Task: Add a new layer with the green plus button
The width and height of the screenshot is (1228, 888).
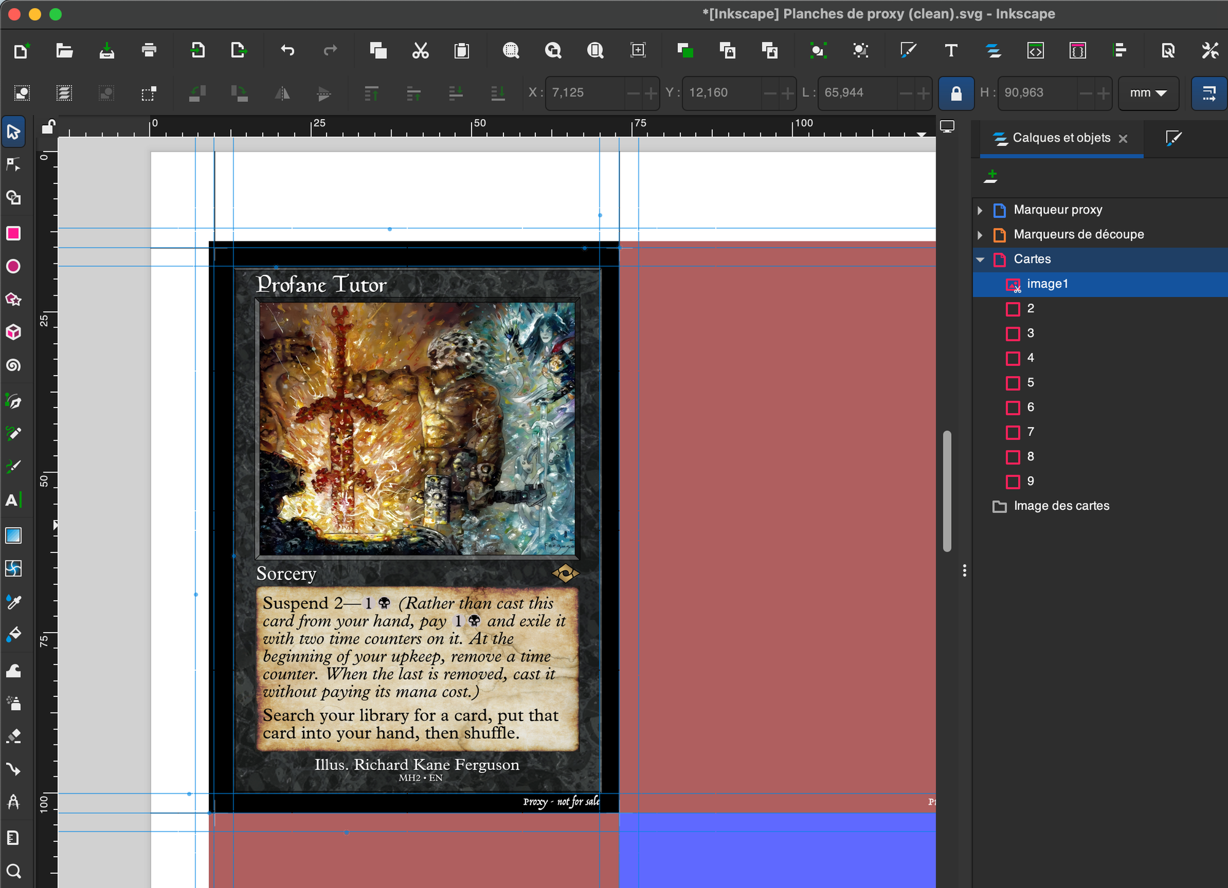Action: click(992, 177)
